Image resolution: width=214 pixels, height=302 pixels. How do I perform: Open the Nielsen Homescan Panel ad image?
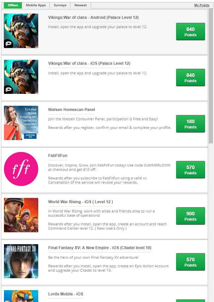(21, 123)
